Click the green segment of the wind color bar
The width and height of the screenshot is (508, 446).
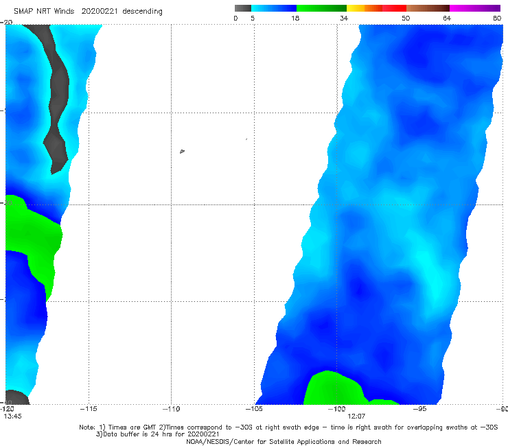(321, 8)
